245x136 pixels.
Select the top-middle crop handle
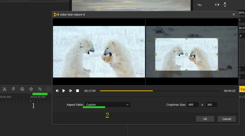pos(187,38)
